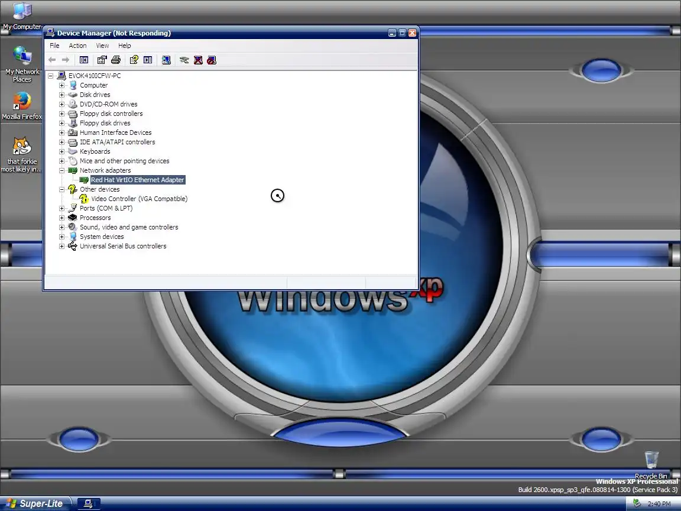Image resolution: width=681 pixels, height=511 pixels.
Task: Click the Universal Serial Bus controllers icon
Action: pyautogui.click(x=73, y=246)
